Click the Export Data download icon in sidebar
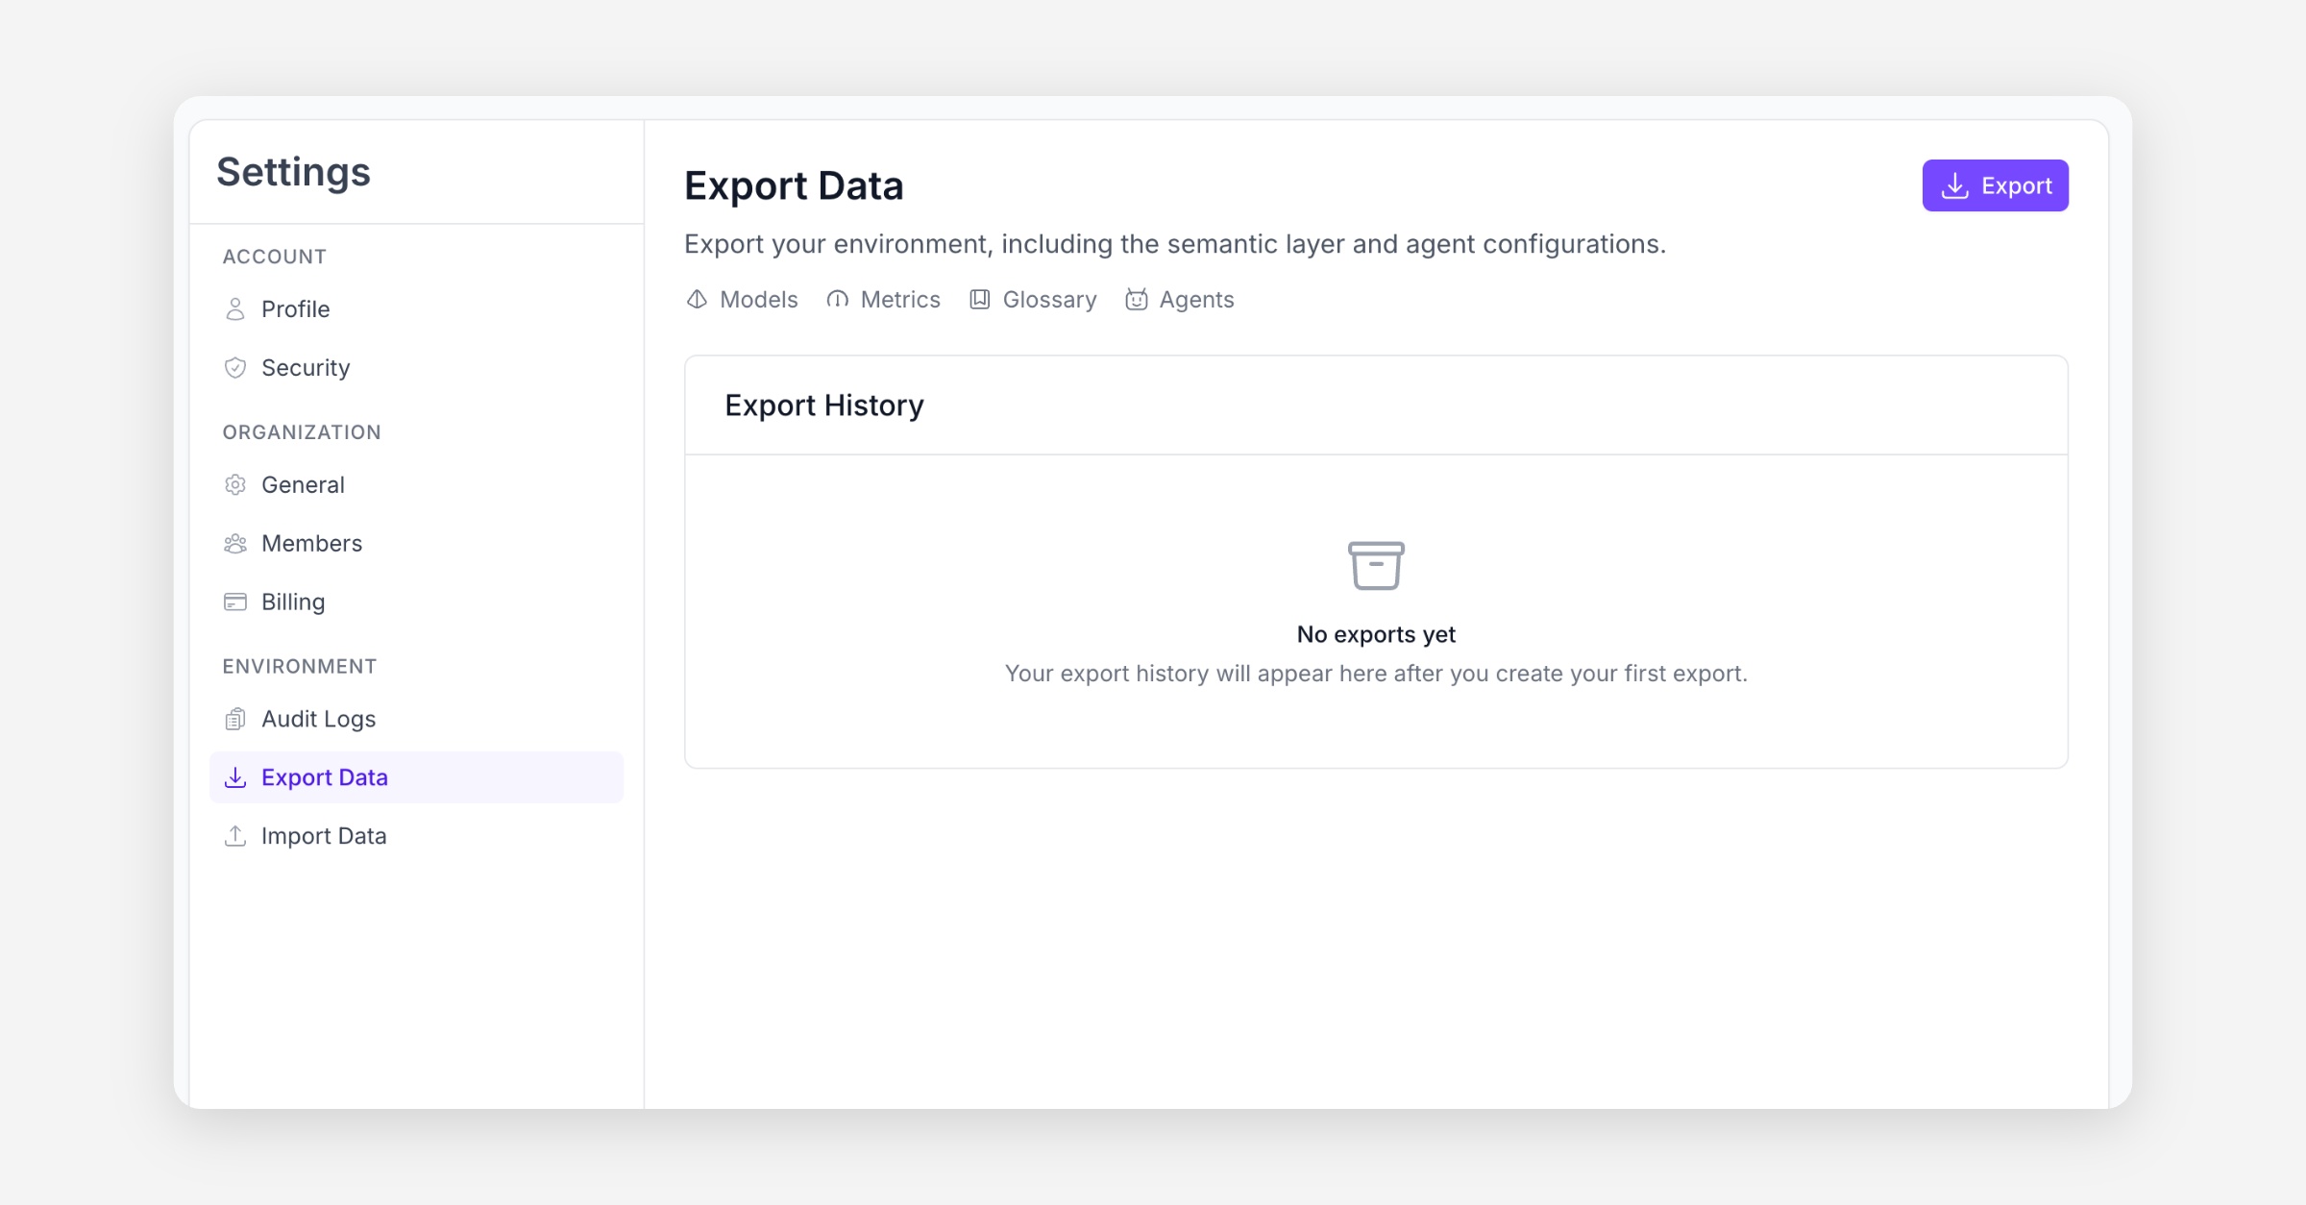 pos(234,777)
